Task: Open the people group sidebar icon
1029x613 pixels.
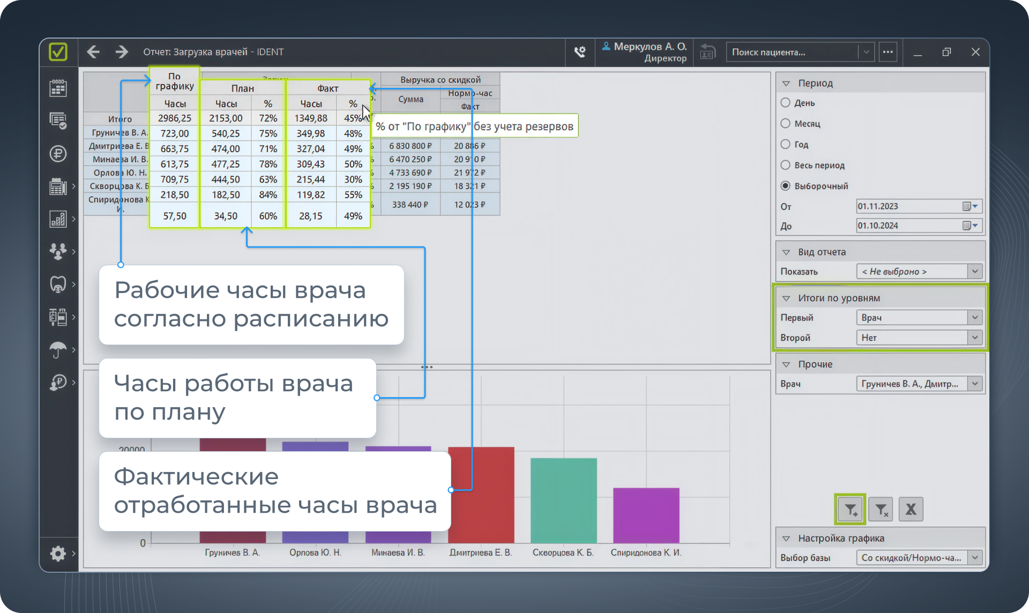Action: coord(58,251)
